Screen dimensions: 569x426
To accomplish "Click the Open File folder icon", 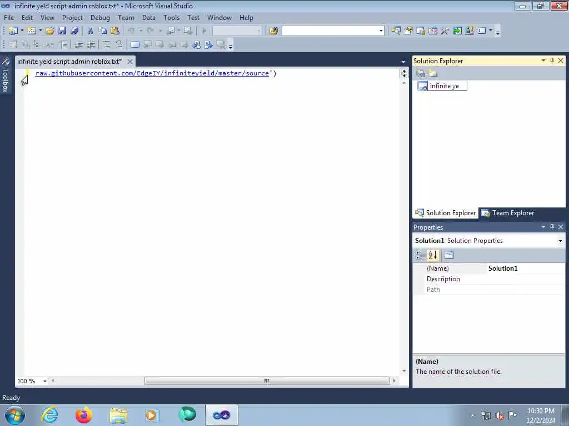I will (x=49, y=31).
